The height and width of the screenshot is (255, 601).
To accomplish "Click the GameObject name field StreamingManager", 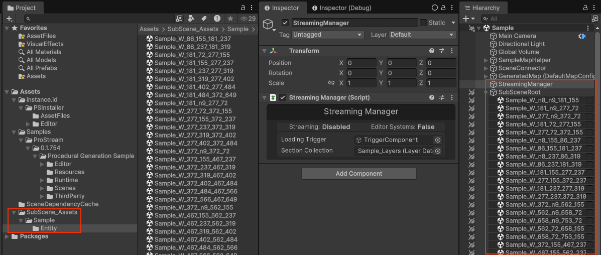I will (354, 23).
